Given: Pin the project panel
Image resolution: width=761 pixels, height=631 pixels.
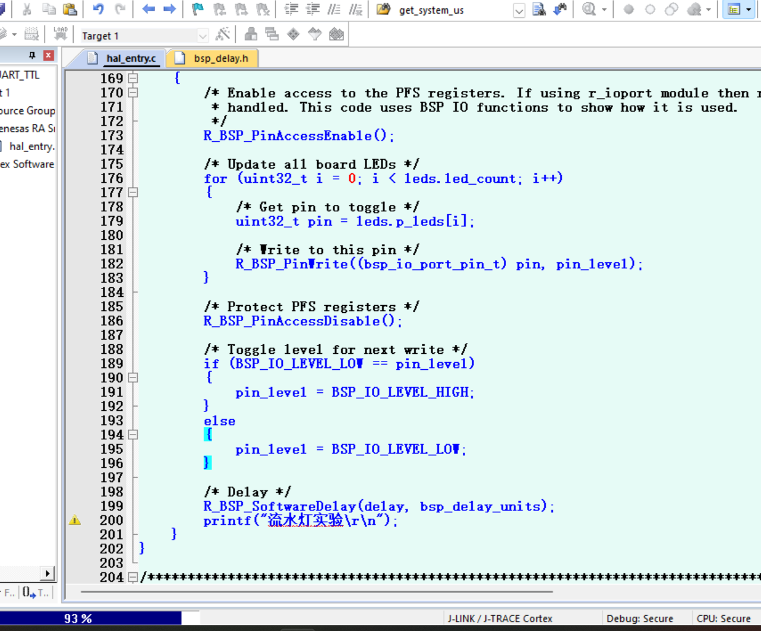Looking at the screenshot, I should pos(32,55).
